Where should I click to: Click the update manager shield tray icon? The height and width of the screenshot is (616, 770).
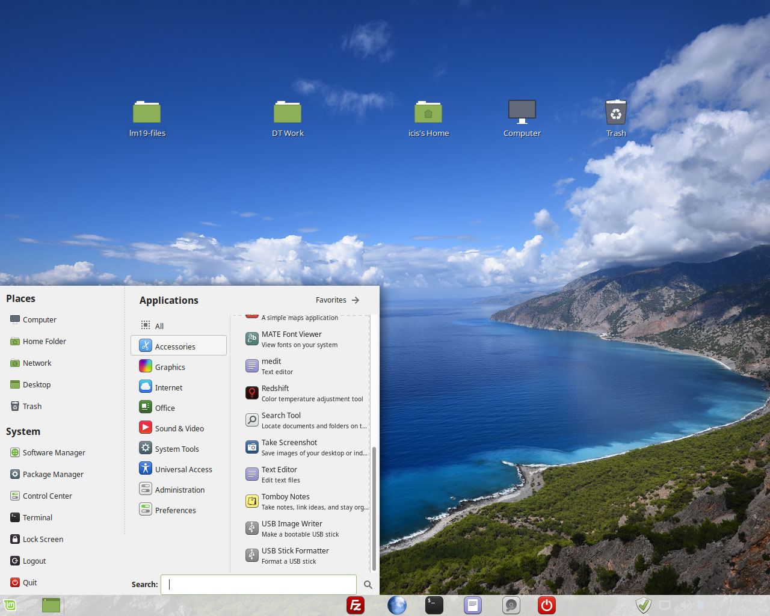[x=643, y=605]
